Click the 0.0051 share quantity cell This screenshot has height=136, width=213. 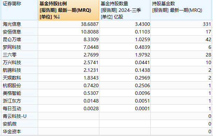coord(125,101)
